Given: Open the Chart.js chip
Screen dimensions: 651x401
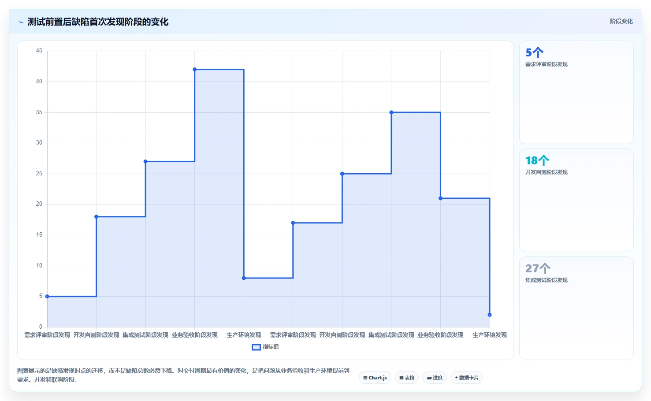Looking at the screenshot, I should click(x=375, y=378).
